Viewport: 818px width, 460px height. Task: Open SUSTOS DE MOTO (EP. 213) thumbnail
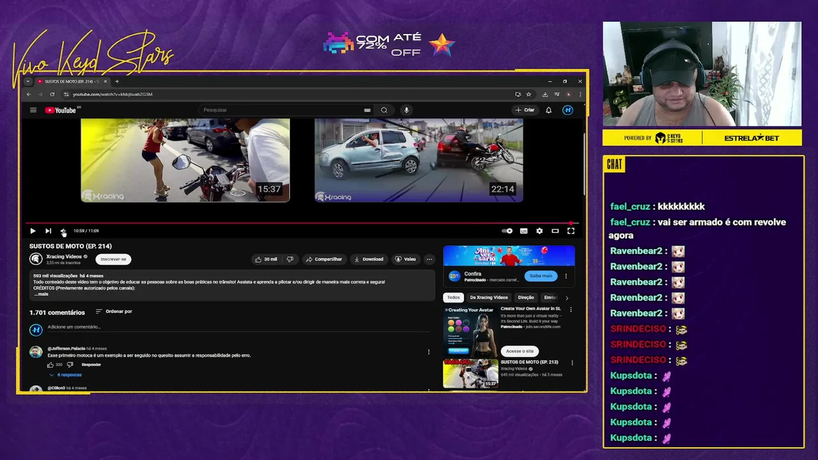click(x=471, y=373)
